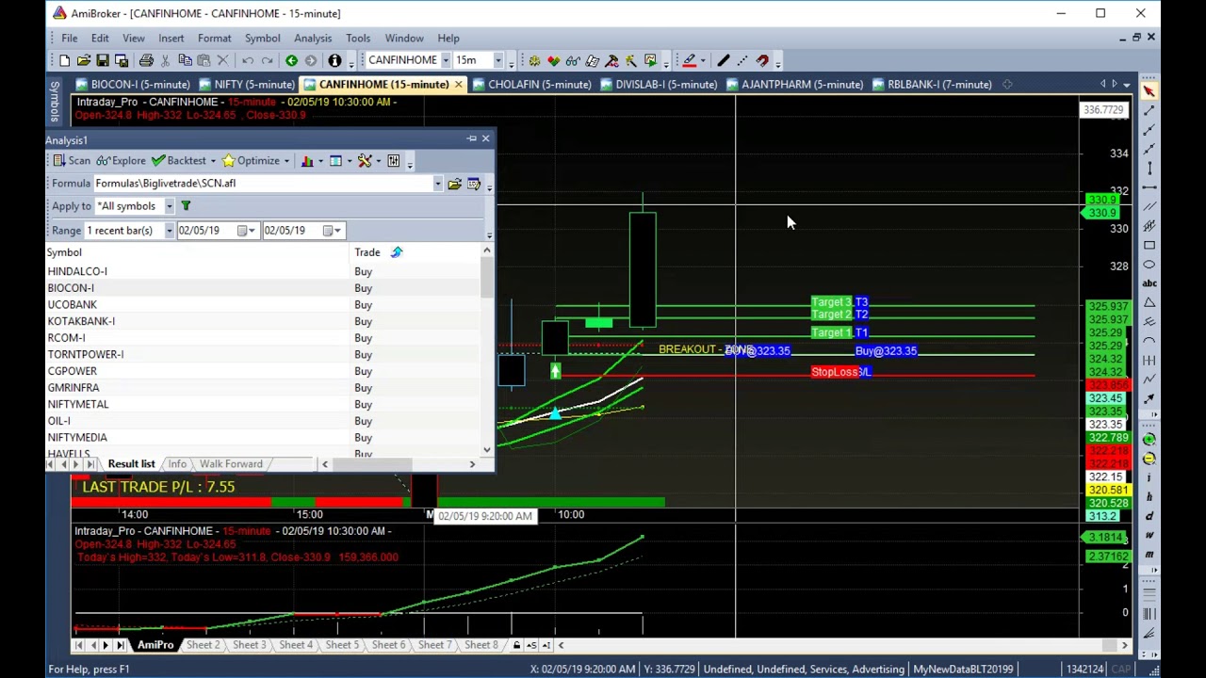Switch to CHOLAFIN (5-minute) tab
The image size is (1206, 678).
[532, 85]
